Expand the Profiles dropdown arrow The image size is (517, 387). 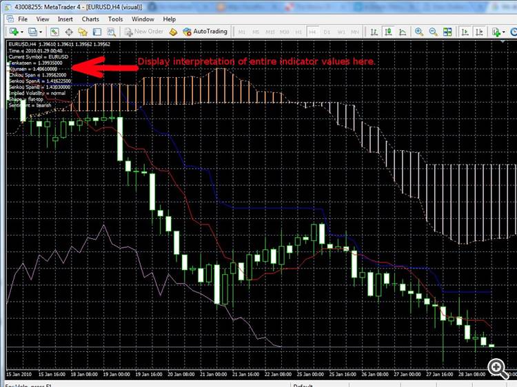tap(41, 32)
